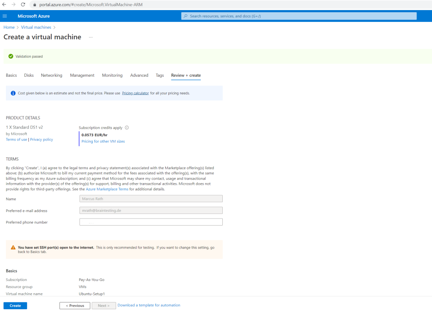Click the search magnifier icon in Azure header
This screenshot has height=313, width=432.
186,16
